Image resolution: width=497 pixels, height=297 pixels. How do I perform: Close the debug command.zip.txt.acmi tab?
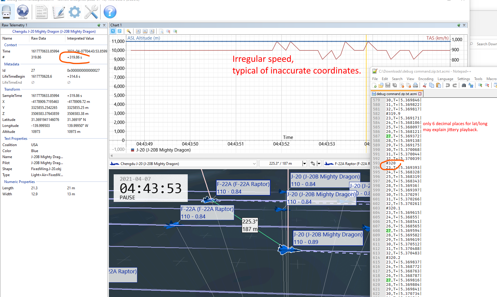click(x=420, y=94)
